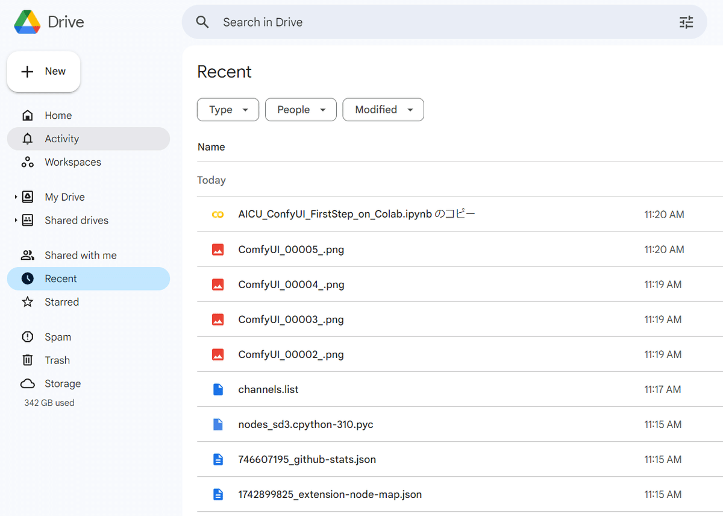
Task: Expand the Shared drives tree
Action: tap(16, 220)
